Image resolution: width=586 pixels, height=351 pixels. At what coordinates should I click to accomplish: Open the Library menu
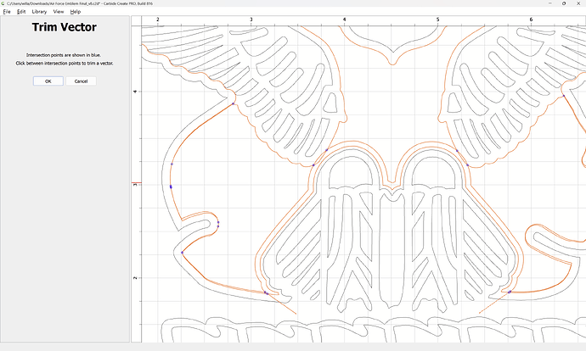pos(39,12)
